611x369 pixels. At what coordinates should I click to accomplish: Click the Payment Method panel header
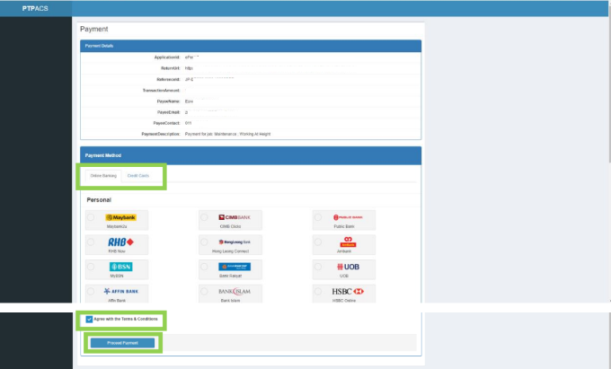251,155
